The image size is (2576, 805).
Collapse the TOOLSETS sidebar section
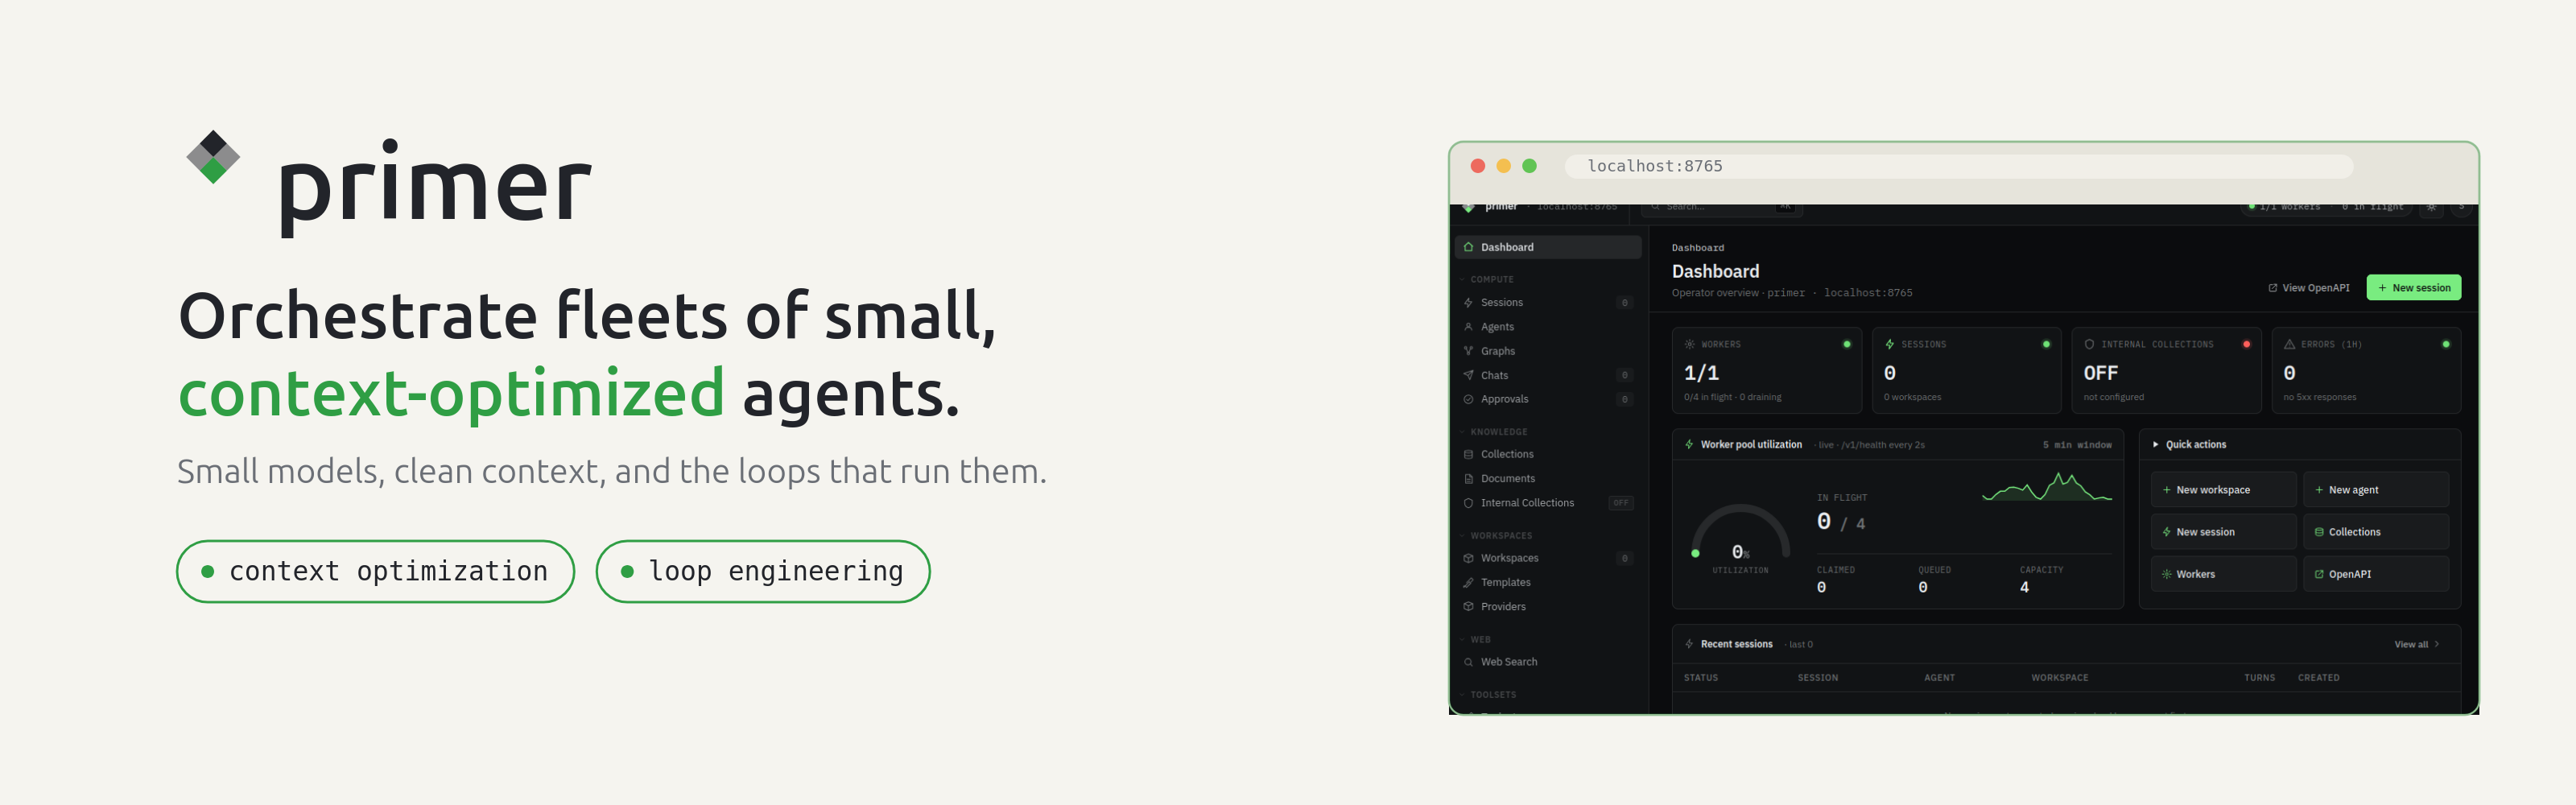(x=1487, y=695)
